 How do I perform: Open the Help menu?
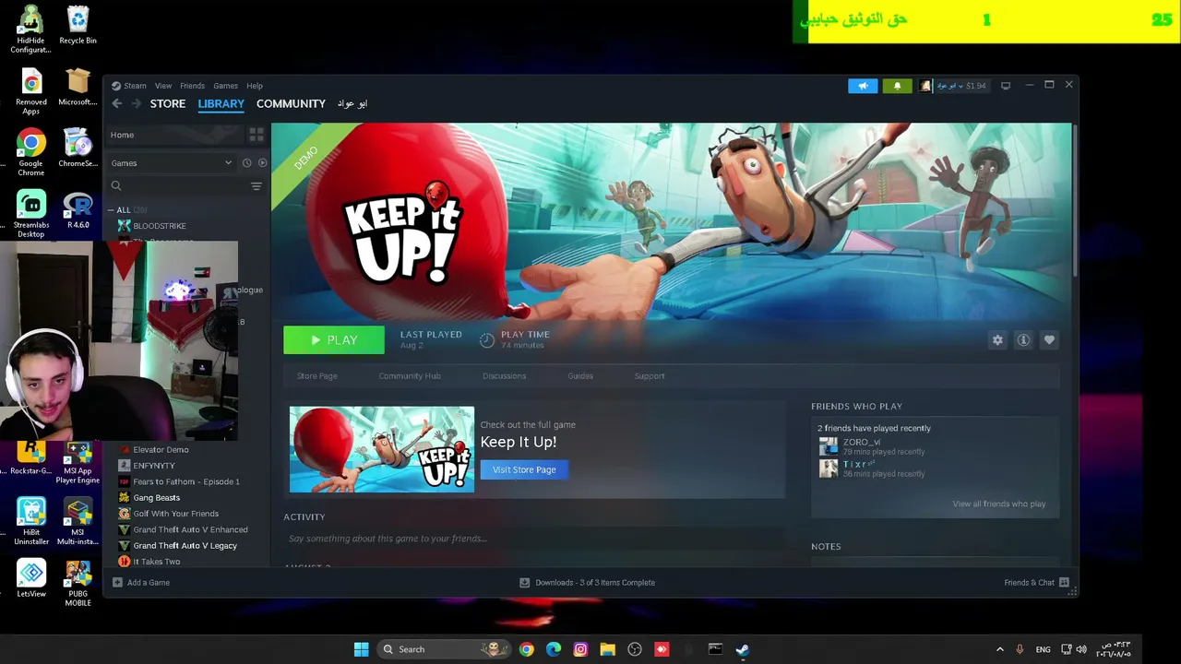tap(255, 86)
